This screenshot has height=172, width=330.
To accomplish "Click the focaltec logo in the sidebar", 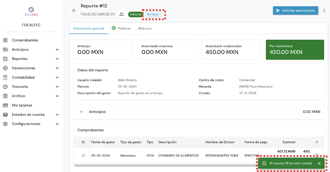I will [x=31, y=11].
